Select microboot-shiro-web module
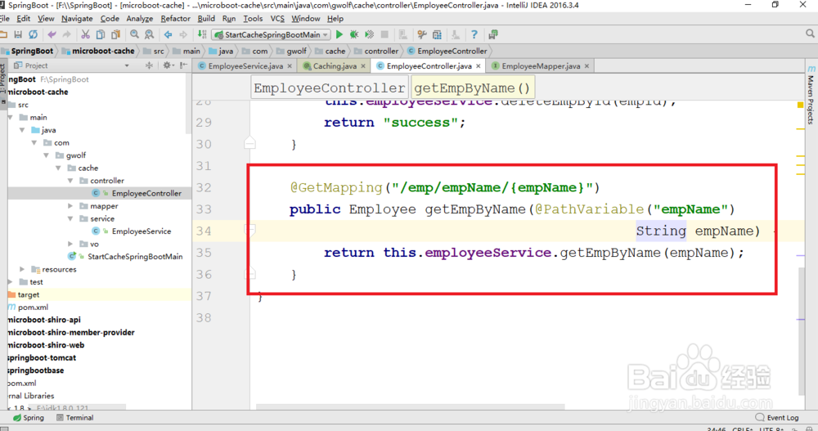The image size is (818, 431). pos(46,345)
